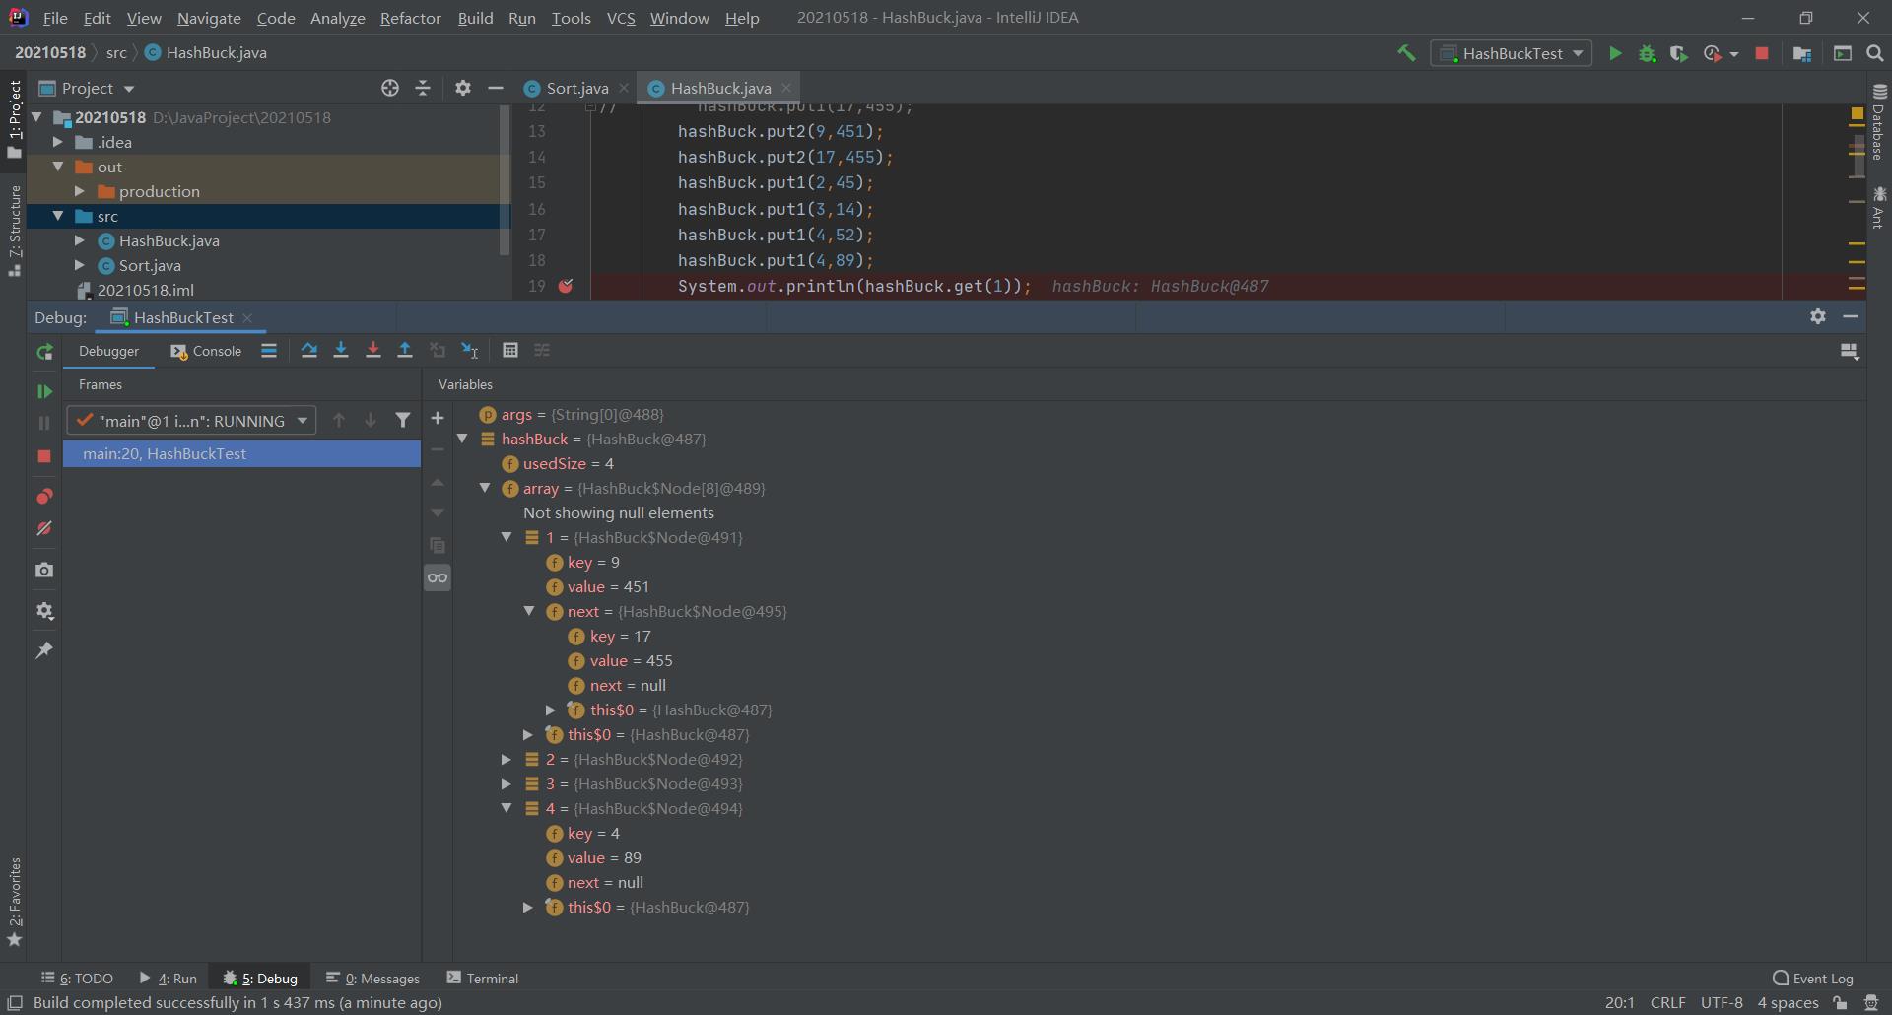Click Force Step Into red arrow
The image size is (1892, 1015).
[372, 350]
